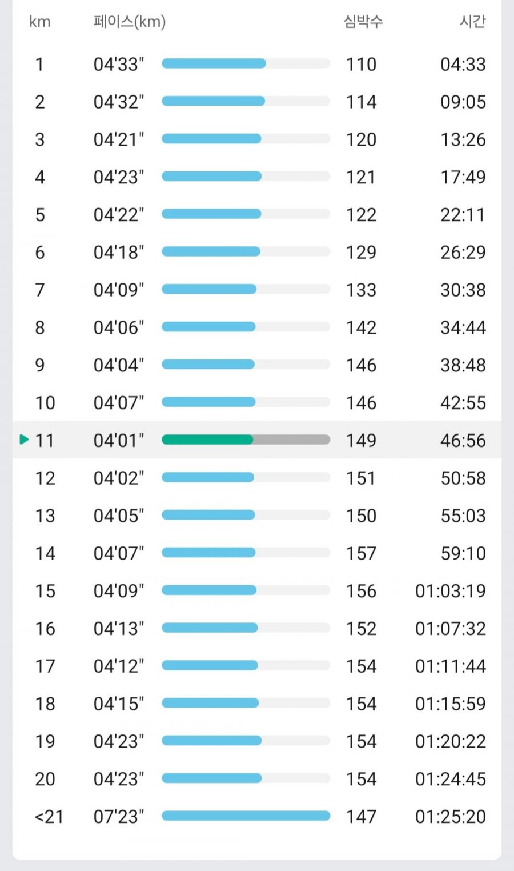Select heart rate 110 in km 1
Image resolution: width=514 pixels, height=871 pixels.
[361, 64]
